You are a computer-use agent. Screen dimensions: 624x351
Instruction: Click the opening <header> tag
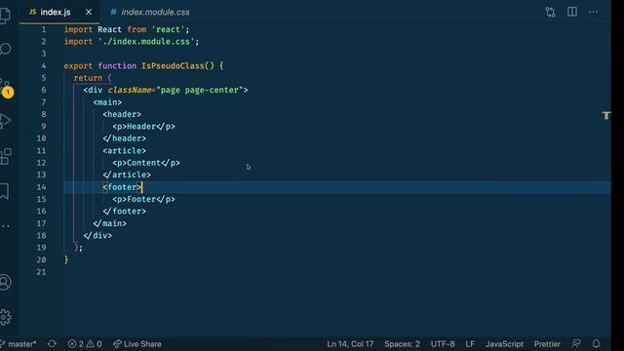[122, 114]
